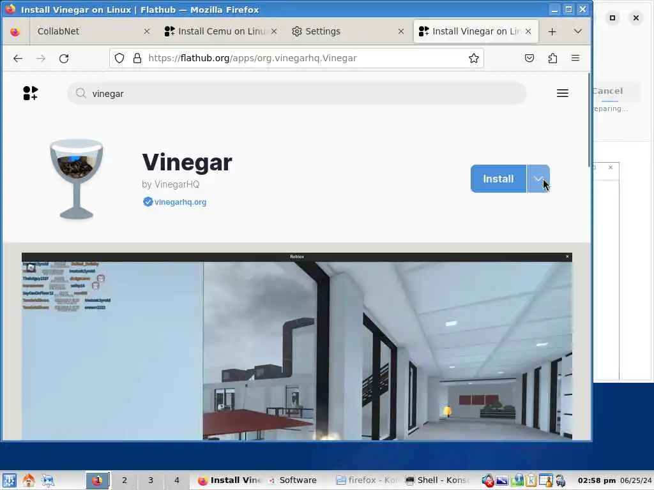
Task: View site security padlock info
Action: point(137,58)
